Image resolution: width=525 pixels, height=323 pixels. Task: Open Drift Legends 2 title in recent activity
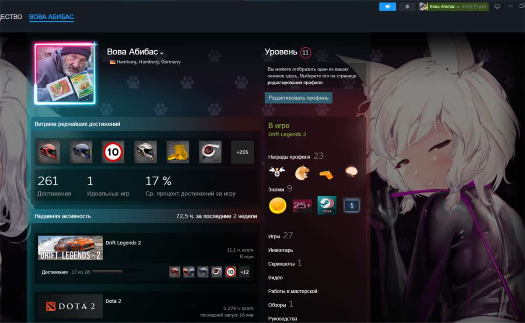click(x=123, y=243)
